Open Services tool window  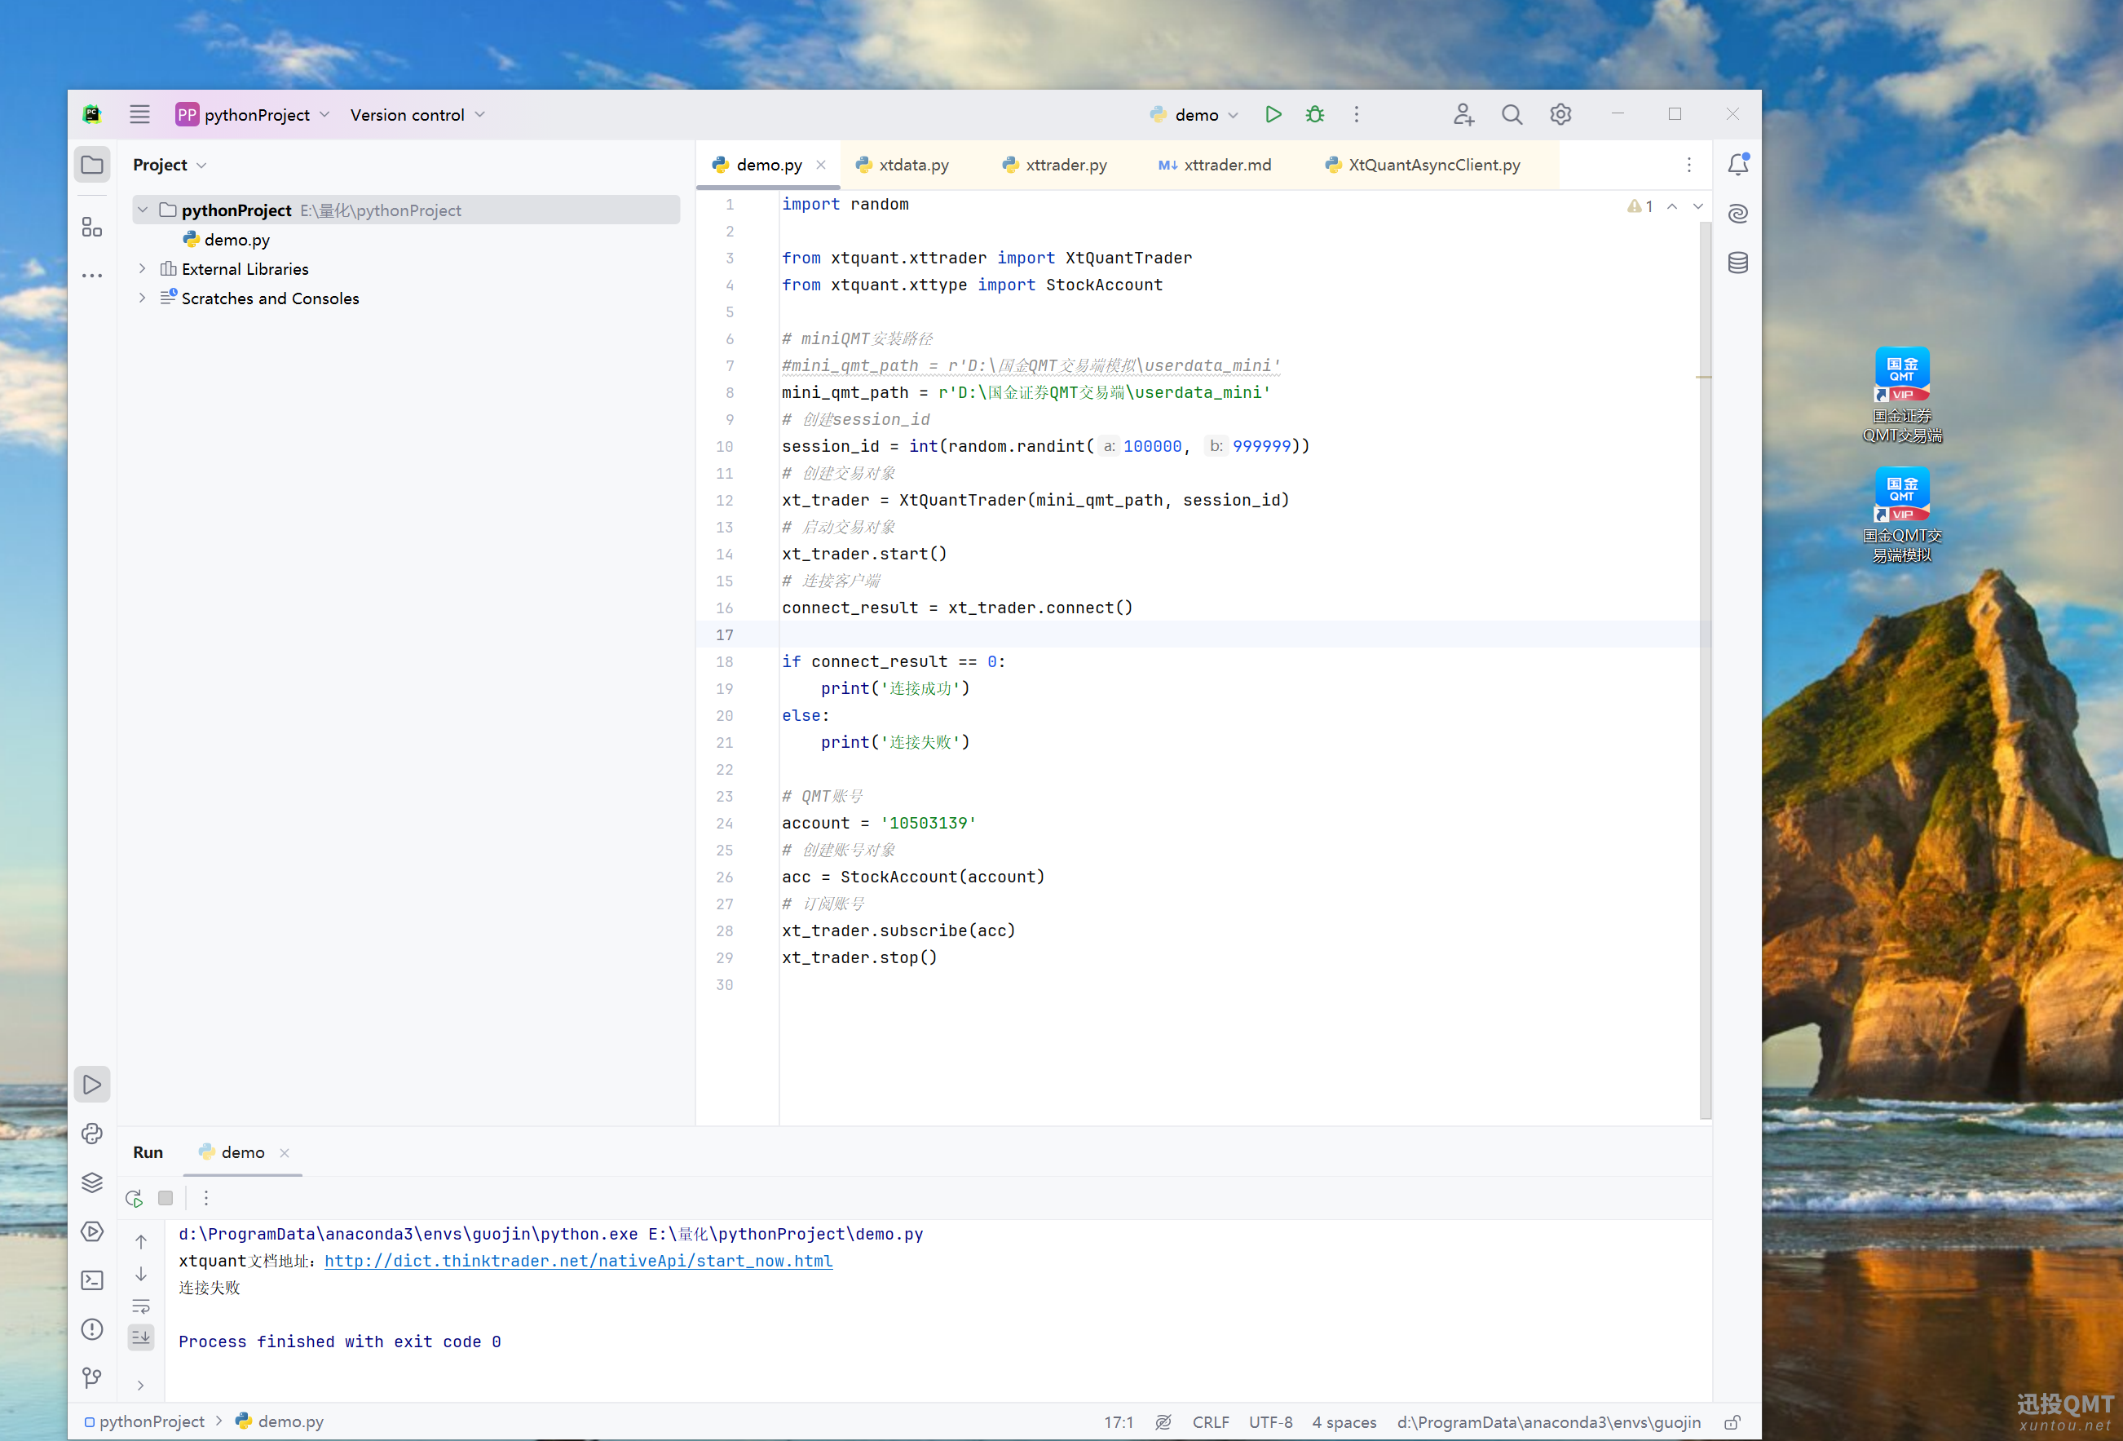(92, 1231)
